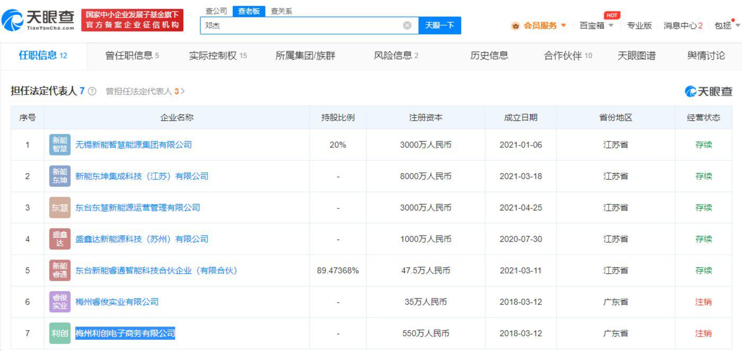742x351 pixels.
Task: Open the help tooltip icon beside 担任法定代表人
Action: 92,92
